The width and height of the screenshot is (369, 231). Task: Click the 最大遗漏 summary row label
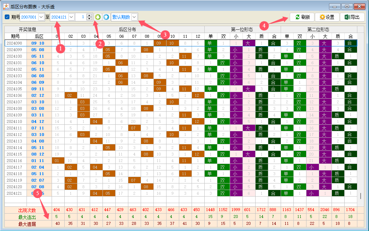click(27, 224)
